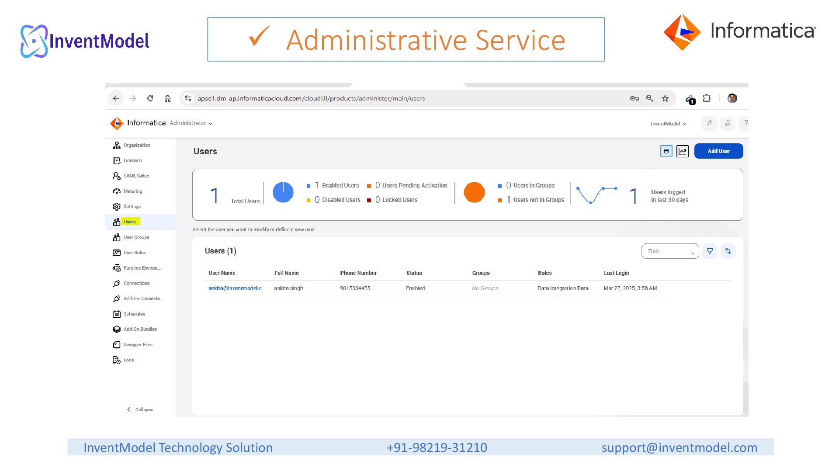Click phone number 9015334455 cell
The width and height of the screenshot is (839, 472).
tap(355, 288)
